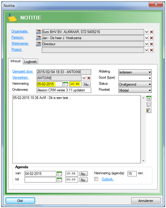This screenshot has height=208, width=166.
Task: Click the Outlook link
Action: [x=108, y=179]
